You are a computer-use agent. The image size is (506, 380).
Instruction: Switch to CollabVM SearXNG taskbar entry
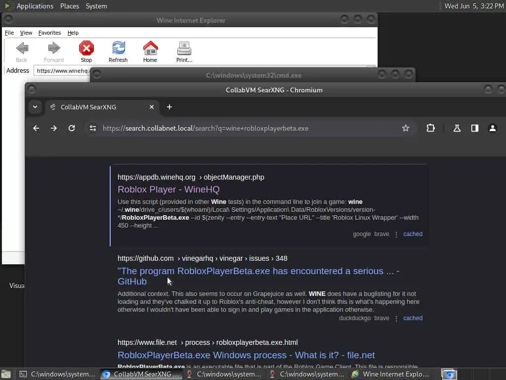[141, 374]
